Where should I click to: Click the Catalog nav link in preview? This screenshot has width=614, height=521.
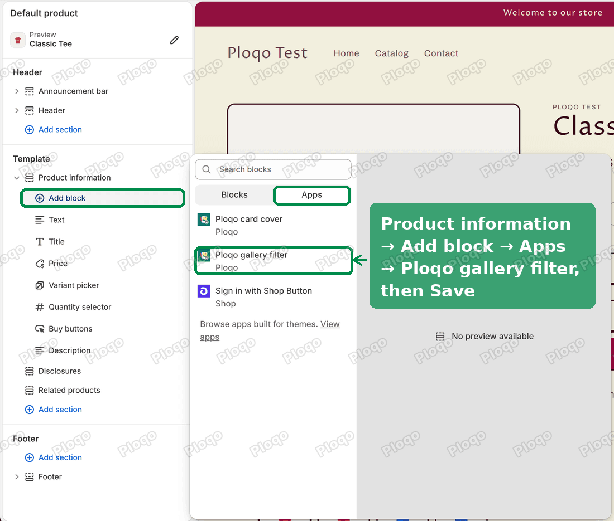(x=392, y=53)
